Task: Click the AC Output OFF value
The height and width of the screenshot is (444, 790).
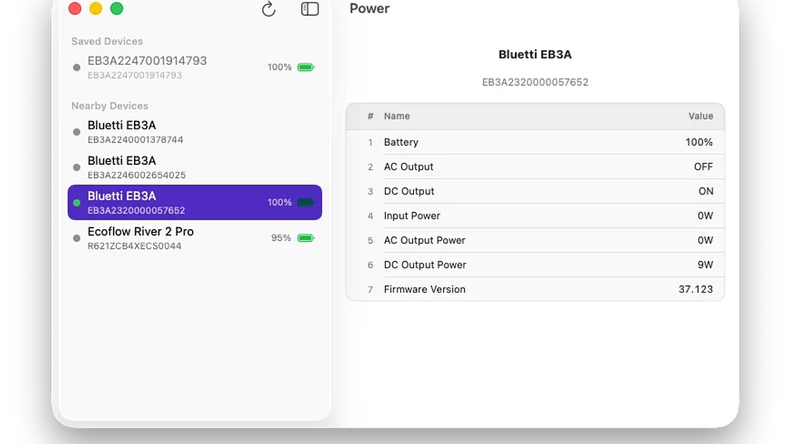Action: 703,167
